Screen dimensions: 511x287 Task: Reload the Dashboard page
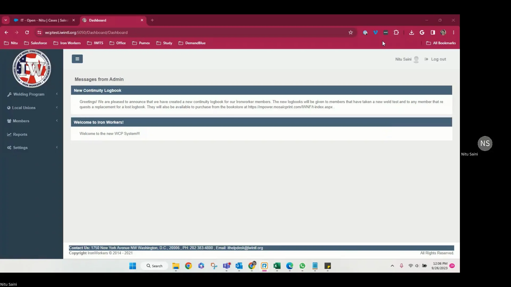(x=27, y=32)
